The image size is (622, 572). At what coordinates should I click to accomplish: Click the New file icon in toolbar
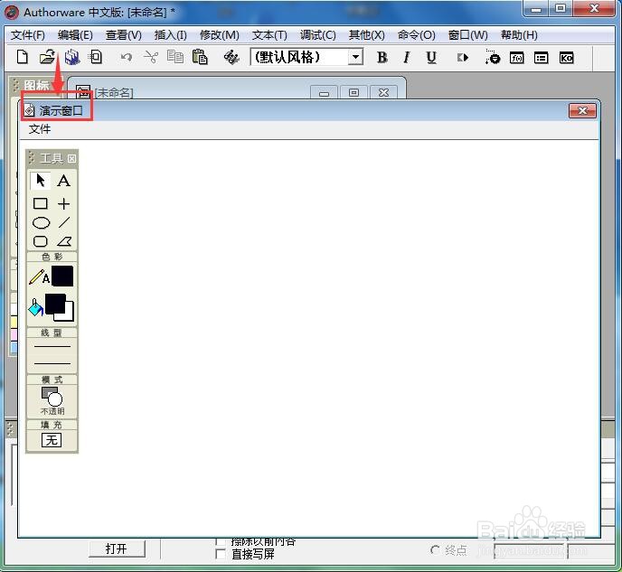tap(23, 57)
